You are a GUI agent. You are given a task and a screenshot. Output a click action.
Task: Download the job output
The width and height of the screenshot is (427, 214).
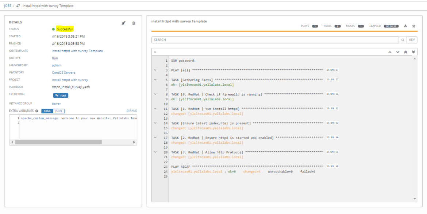(406, 26)
